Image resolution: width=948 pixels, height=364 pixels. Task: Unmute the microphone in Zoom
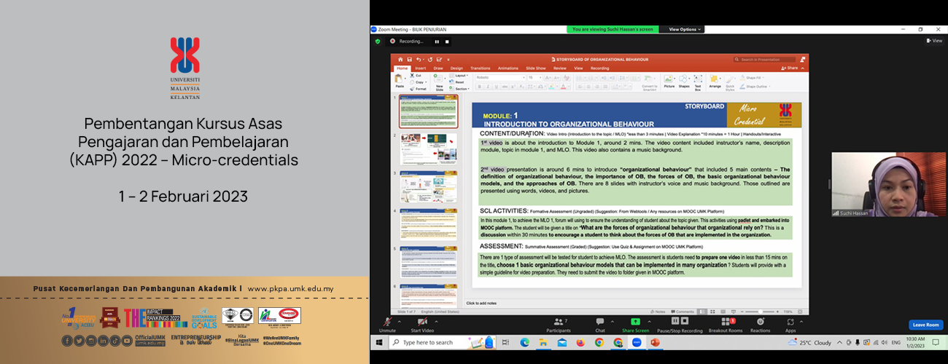pyautogui.click(x=387, y=323)
